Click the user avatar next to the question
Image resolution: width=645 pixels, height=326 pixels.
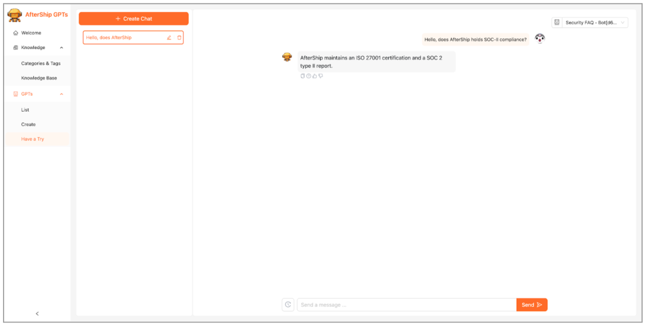pos(540,39)
